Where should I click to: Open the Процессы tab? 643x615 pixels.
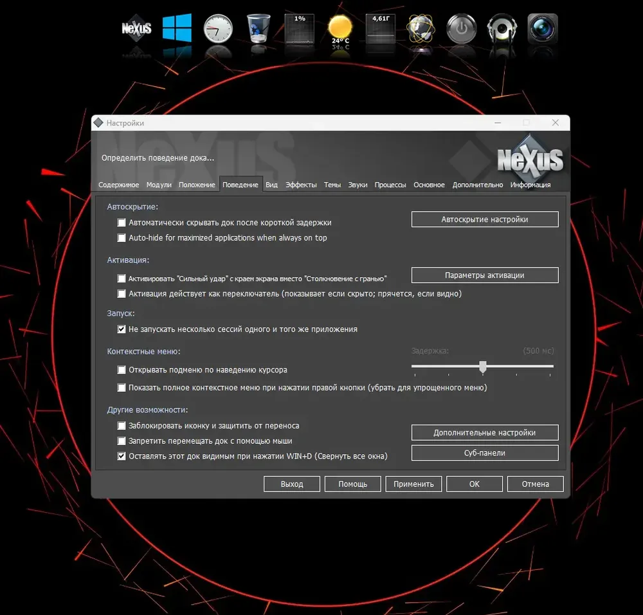pyautogui.click(x=390, y=185)
